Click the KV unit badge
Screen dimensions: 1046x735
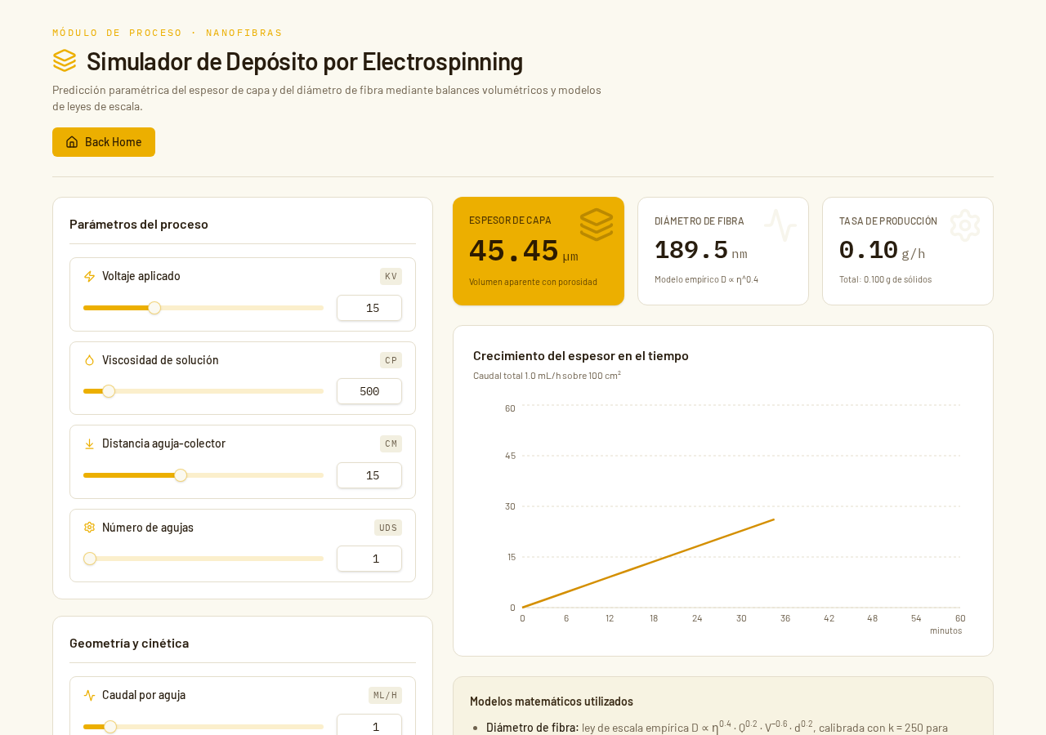pos(391,276)
